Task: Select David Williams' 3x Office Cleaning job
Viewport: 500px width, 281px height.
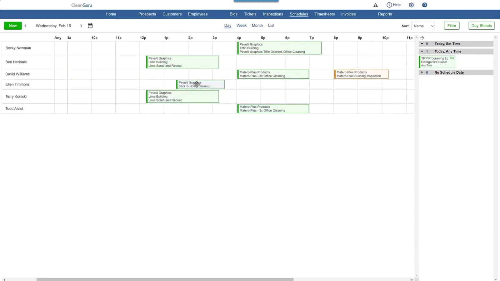Action: pyautogui.click(x=273, y=74)
